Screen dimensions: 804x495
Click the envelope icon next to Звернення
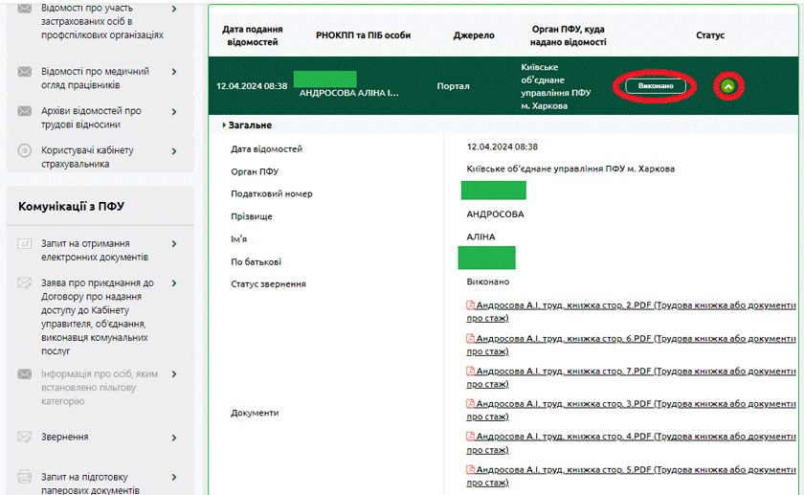[x=24, y=438]
